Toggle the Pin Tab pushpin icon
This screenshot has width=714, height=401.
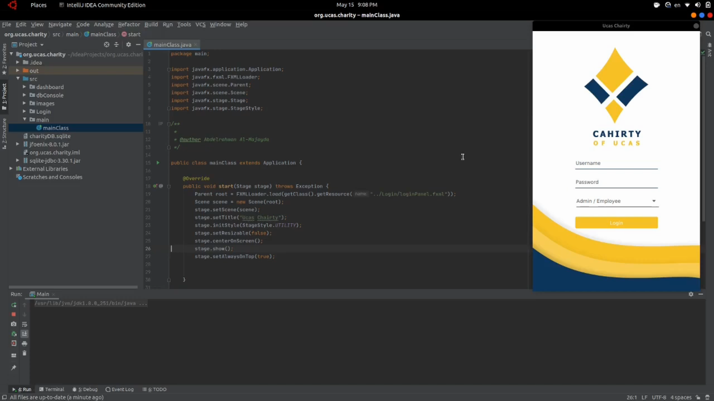tap(14, 368)
